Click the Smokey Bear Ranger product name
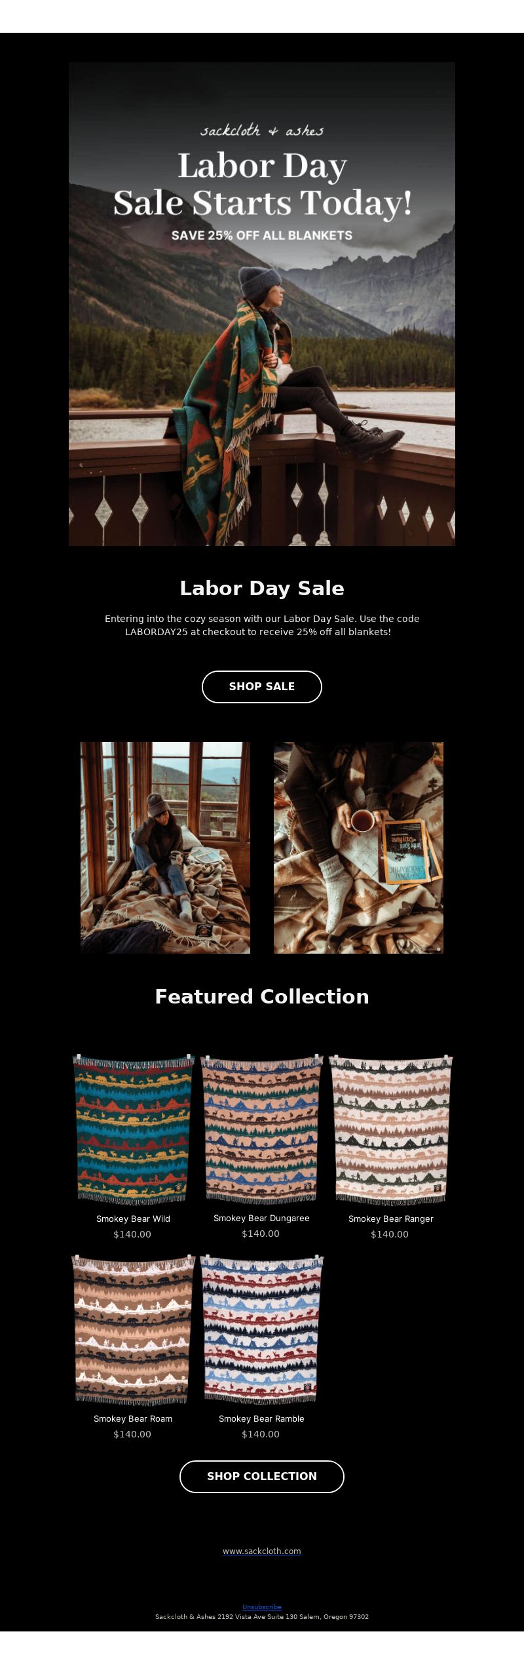524x1657 pixels. (x=391, y=1218)
